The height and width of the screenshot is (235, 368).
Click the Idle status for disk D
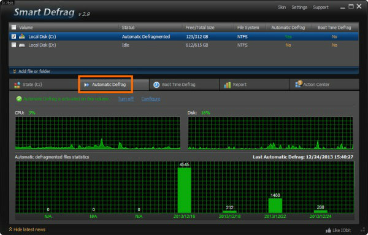[x=126, y=45]
